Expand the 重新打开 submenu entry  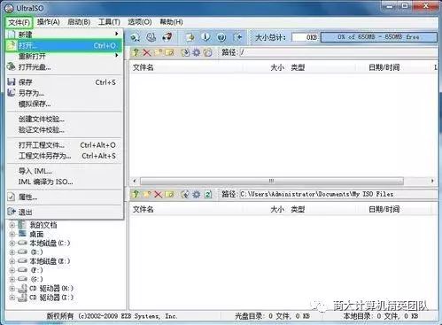pos(64,56)
